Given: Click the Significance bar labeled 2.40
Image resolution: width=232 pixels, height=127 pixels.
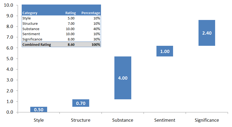Looking at the screenshot, I should pyautogui.click(x=207, y=33).
